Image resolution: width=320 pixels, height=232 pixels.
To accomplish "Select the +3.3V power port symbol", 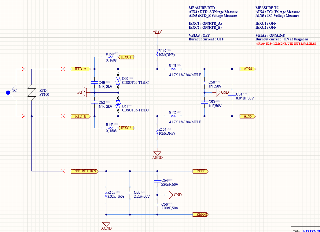I will [x=157, y=33].
